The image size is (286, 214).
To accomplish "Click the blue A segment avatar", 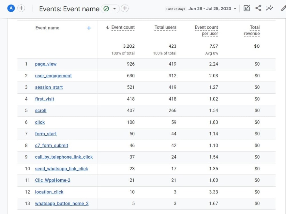I will (11, 8).
